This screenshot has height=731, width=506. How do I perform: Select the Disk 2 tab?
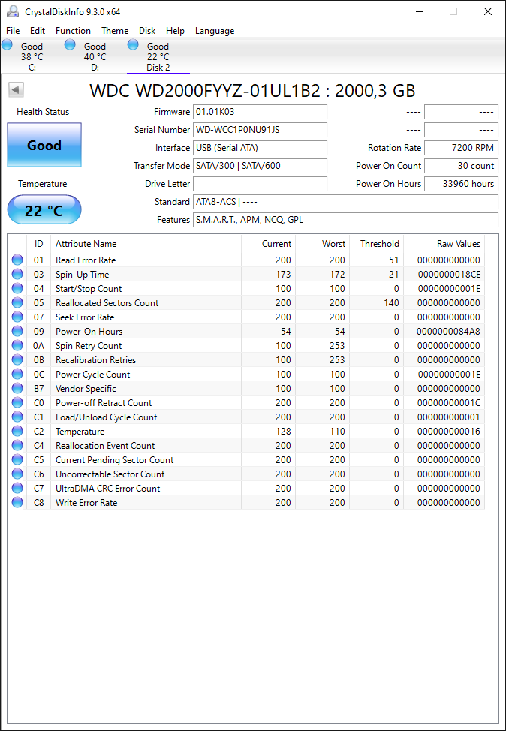158,56
